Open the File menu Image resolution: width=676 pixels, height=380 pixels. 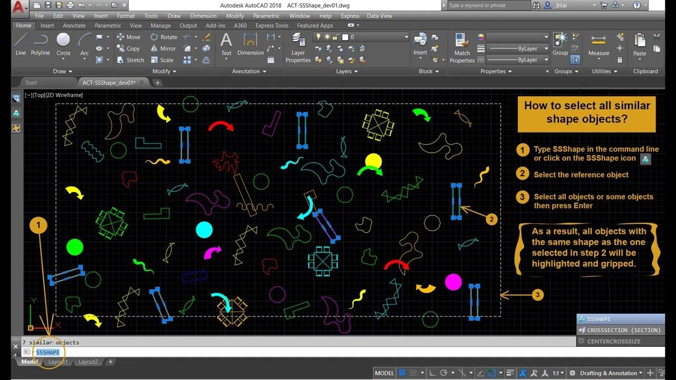click(x=39, y=16)
